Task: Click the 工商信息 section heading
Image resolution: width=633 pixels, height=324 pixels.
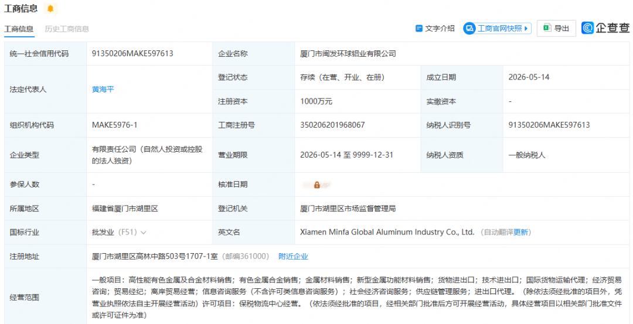Action: point(21,8)
